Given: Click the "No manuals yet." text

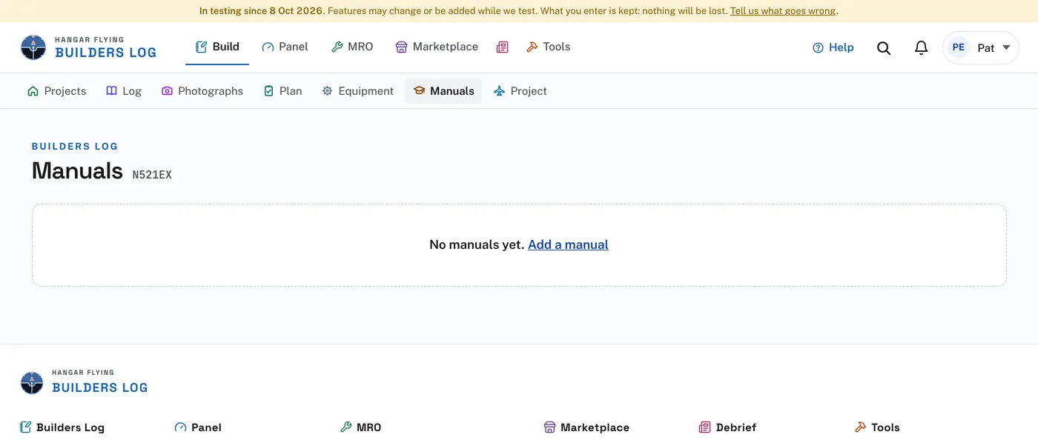Looking at the screenshot, I should click(x=477, y=244).
